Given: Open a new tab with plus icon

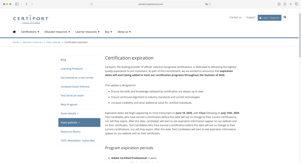Looking at the screenshot, I should coord(291,4).
